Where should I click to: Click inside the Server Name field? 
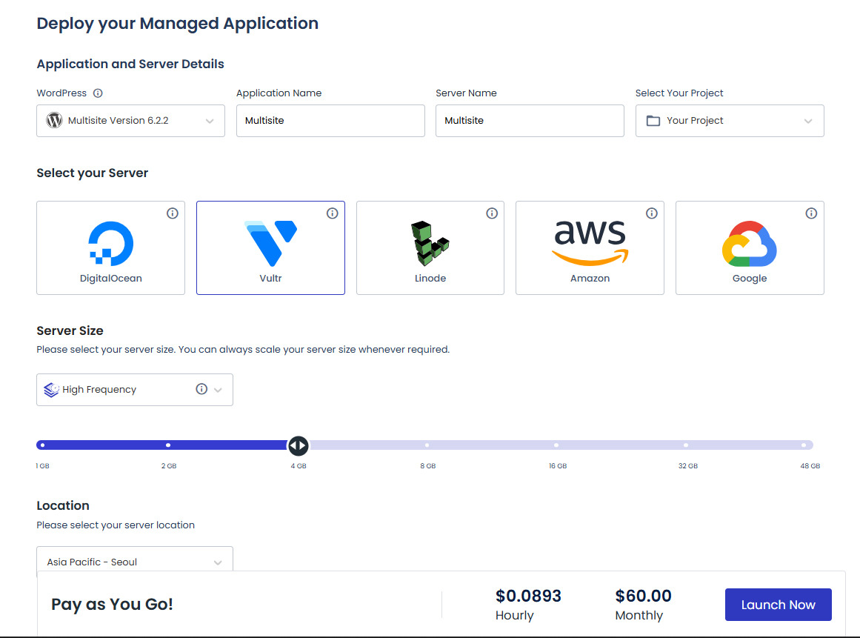coord(529,121)
